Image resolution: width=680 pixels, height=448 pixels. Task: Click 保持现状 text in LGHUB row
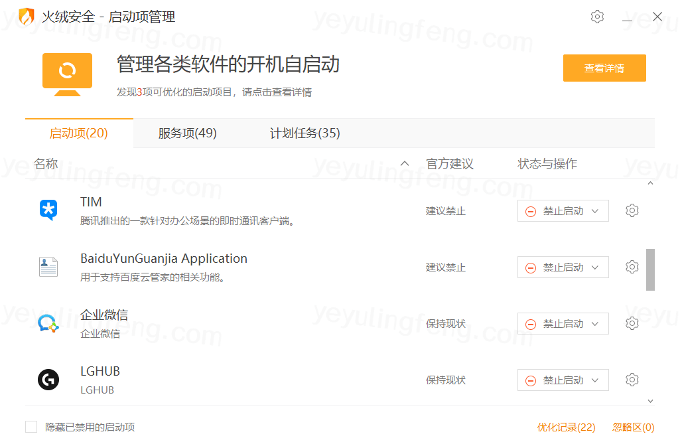pyautogui.click(x=446, y=380)
